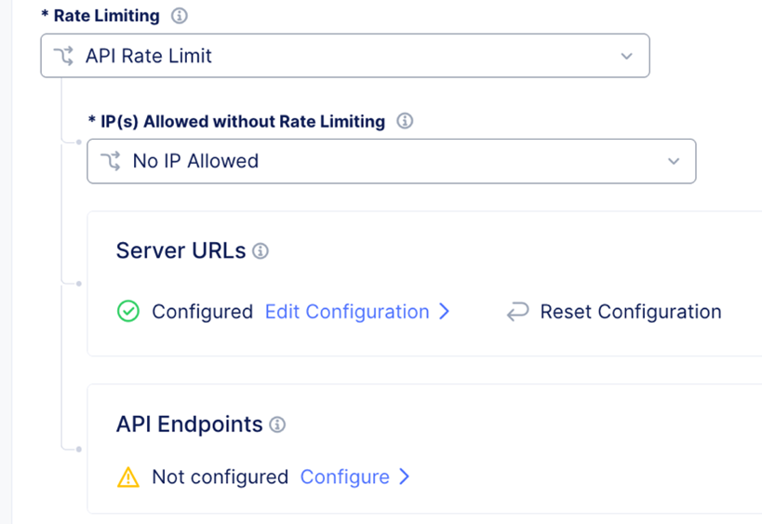
Task: Click info icon beside IP(s) Allowed without Rate Limiting
Action: [405, 121]
